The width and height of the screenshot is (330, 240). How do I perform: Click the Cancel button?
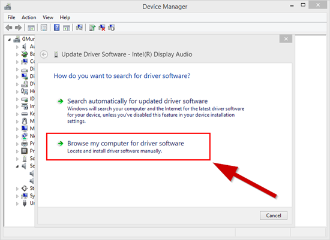(x=274, y=215)
